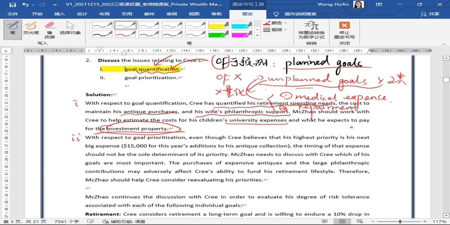Pick the thick red pen in bottom row

[x=125, y=34]
